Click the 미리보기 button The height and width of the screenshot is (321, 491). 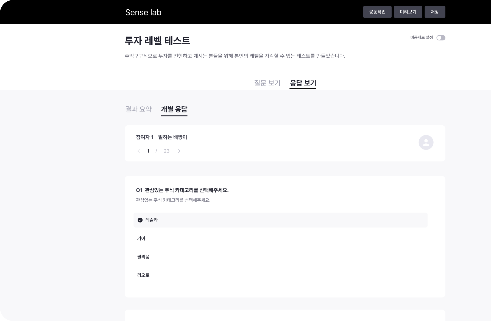(408, 12)
